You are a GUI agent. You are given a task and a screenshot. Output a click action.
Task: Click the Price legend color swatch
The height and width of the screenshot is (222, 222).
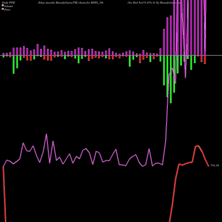tap(3, 9)
